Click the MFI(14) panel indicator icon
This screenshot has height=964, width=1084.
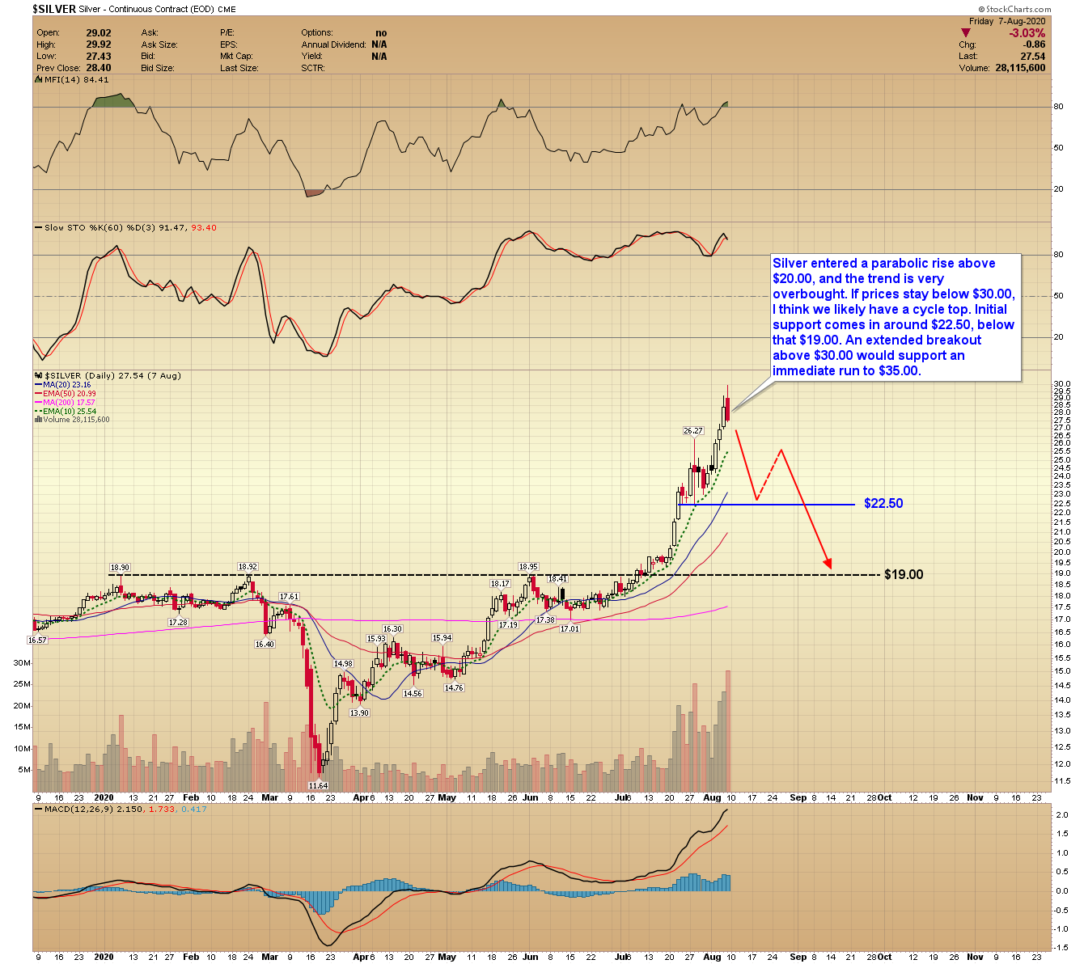point(38,79)
